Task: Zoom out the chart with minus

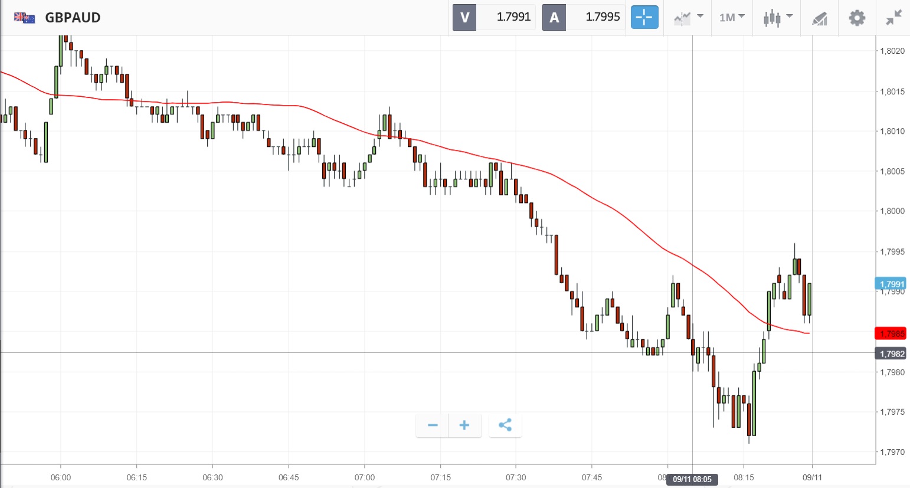Action: (x=433, y=425)
